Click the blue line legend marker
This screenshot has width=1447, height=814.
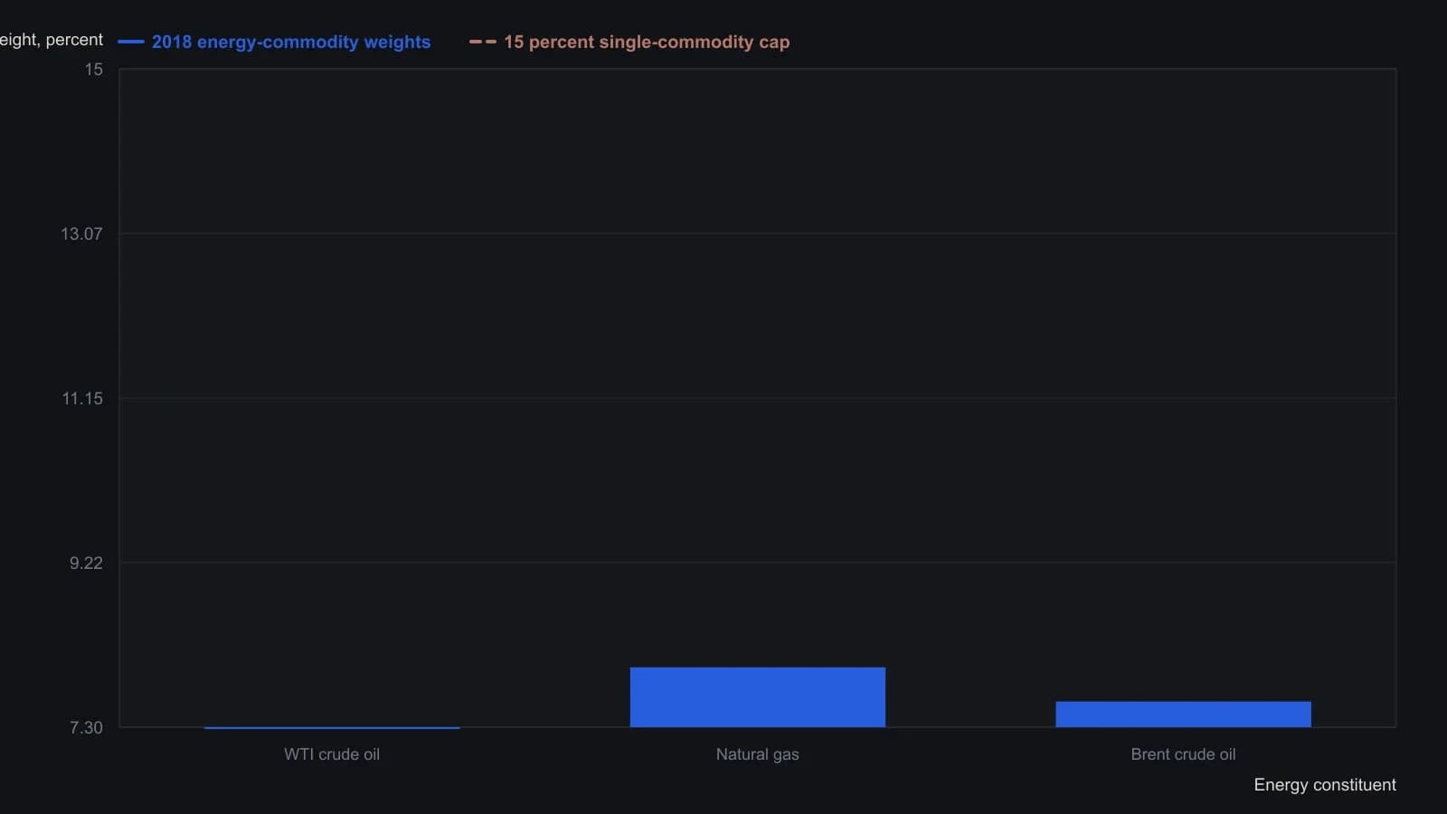tap(131, 42)
